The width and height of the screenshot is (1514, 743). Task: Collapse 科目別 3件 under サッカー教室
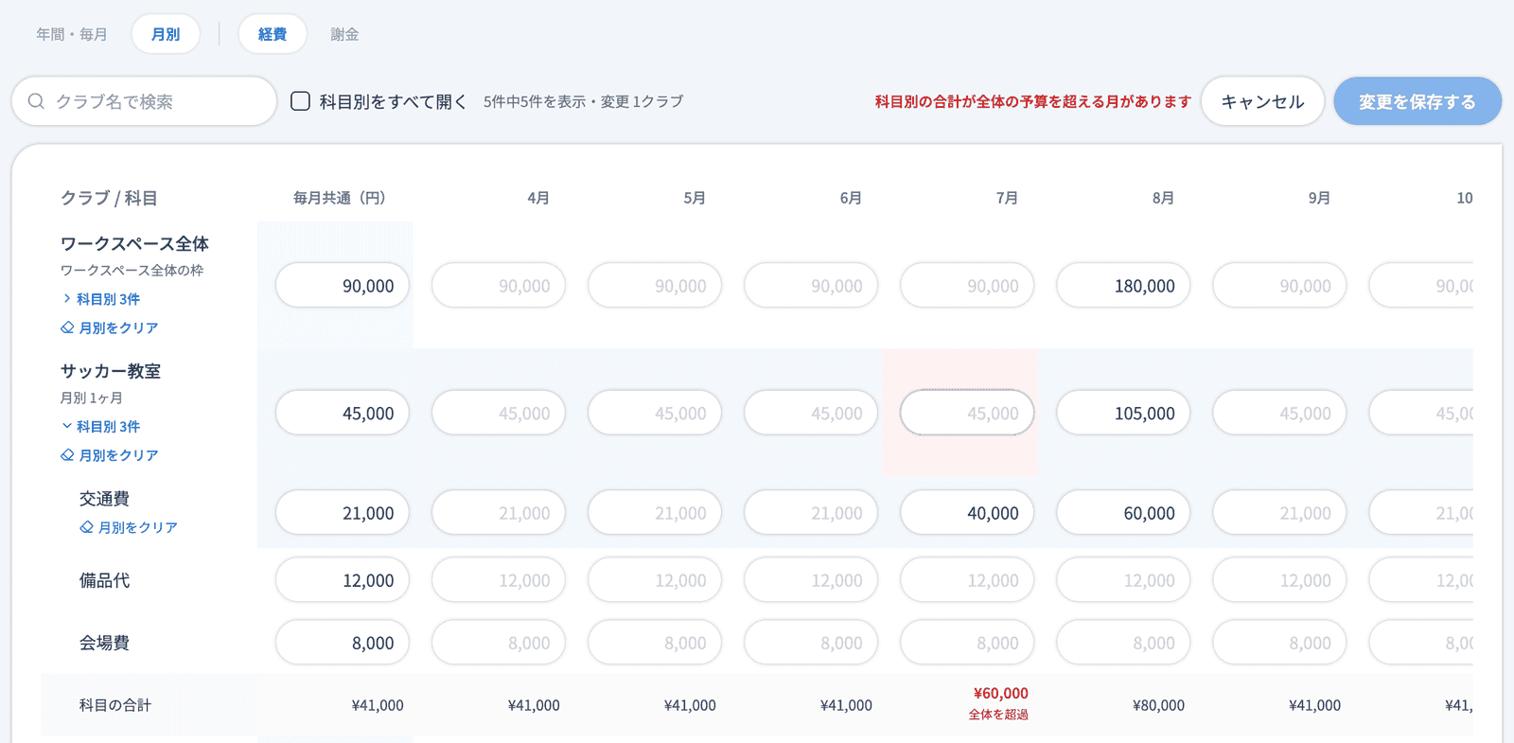[100, 427]
